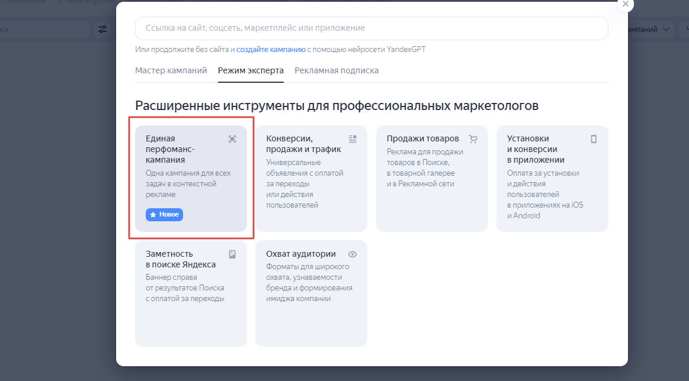Choose the Конверсии, продажи и трафик title

303,144
